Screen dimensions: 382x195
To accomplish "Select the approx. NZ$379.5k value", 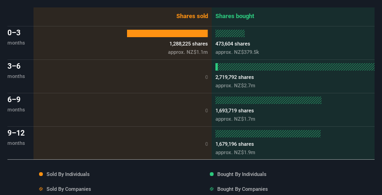I will click(x=237, y=52).
